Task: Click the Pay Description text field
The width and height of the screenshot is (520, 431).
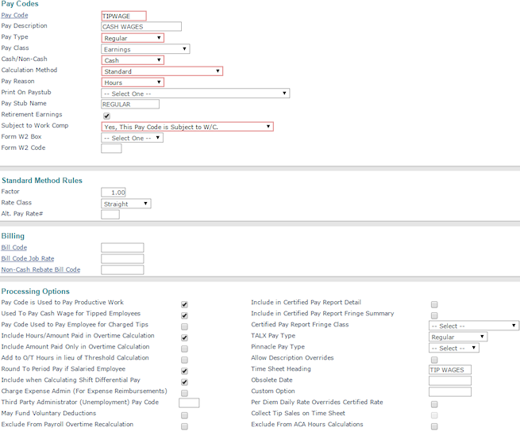Action: point(141,26)
